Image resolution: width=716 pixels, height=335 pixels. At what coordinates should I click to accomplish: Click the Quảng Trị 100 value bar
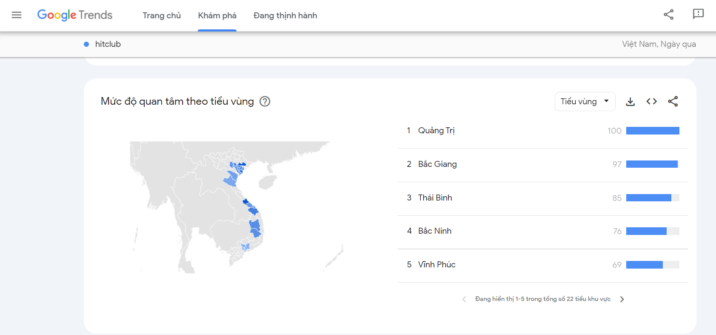(653, 131)
